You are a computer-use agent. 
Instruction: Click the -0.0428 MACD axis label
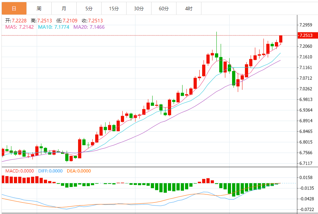(x=306, y=199)
